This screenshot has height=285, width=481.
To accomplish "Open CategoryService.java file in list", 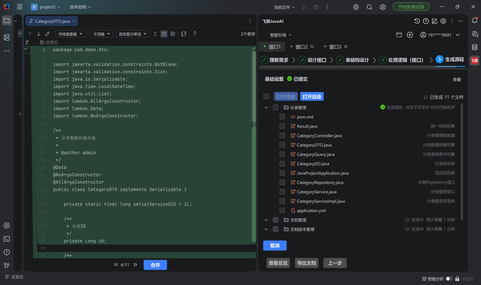I will (x=316, y=192).
